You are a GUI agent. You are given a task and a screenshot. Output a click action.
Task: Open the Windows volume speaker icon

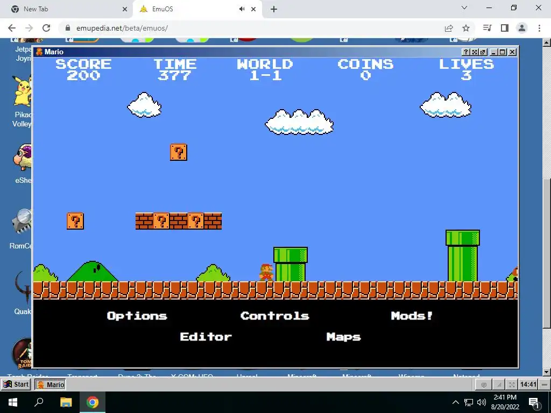pos(482,402)
